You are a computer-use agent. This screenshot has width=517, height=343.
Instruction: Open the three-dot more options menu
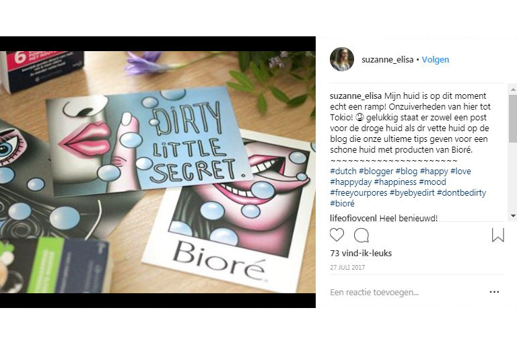click(x=494, y=292)
